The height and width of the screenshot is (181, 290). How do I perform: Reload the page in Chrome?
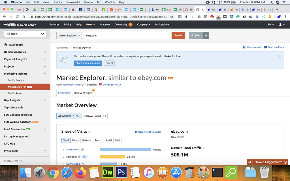(17, 17)
